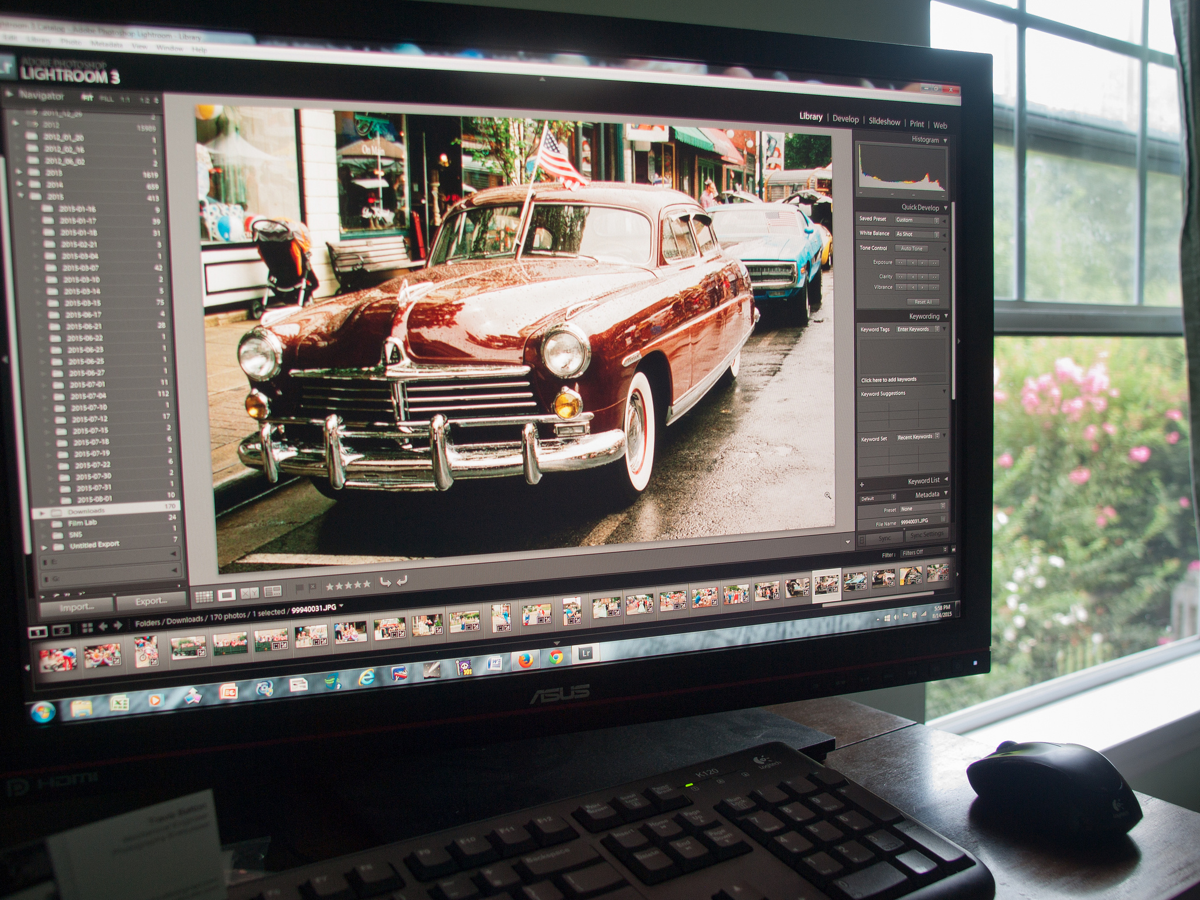Viewport: 1200px width, 900px height.
Task: Open Survey view icon
Action: 272,591
